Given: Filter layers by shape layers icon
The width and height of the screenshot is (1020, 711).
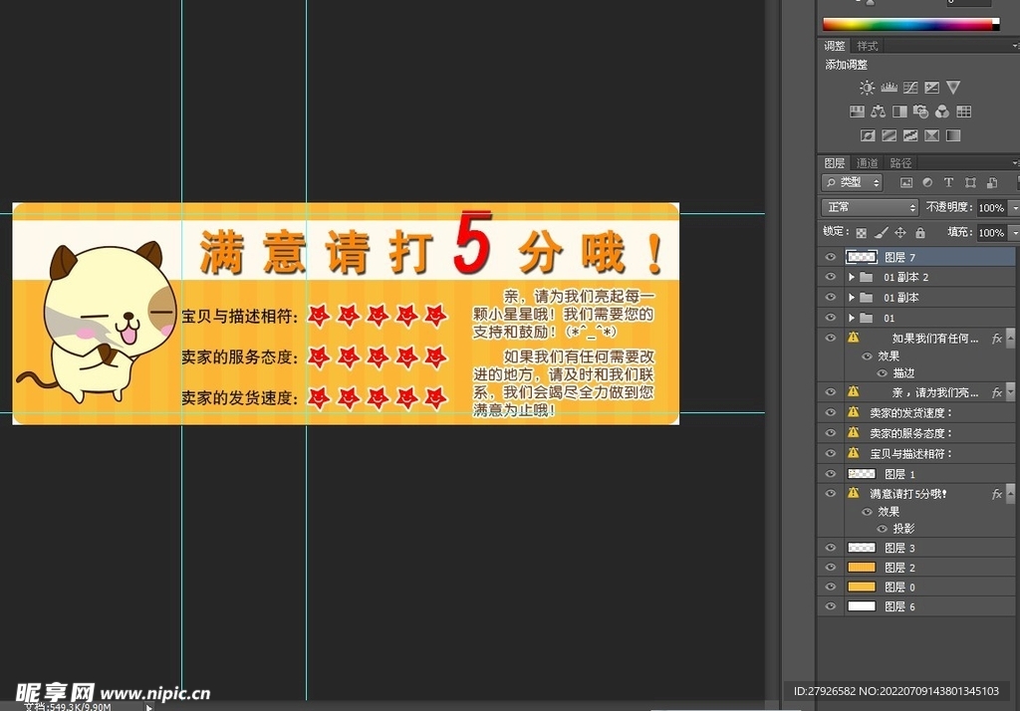Looking at the screenshot, I should click(970, 183).
